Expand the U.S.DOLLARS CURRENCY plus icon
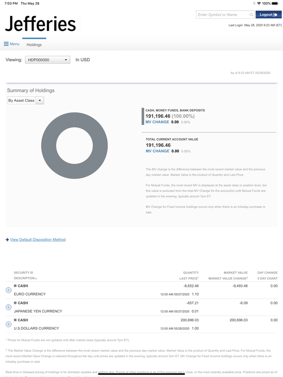 pos(8,324)
